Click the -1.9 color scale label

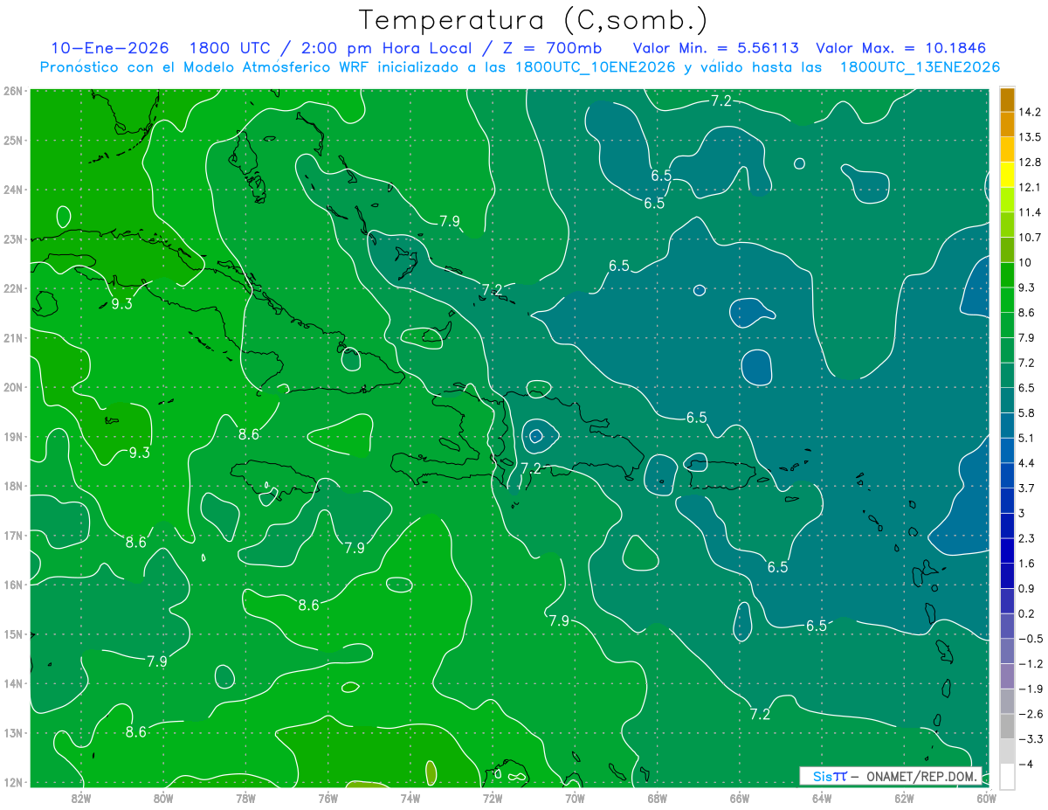click(x=1029, y=689)
